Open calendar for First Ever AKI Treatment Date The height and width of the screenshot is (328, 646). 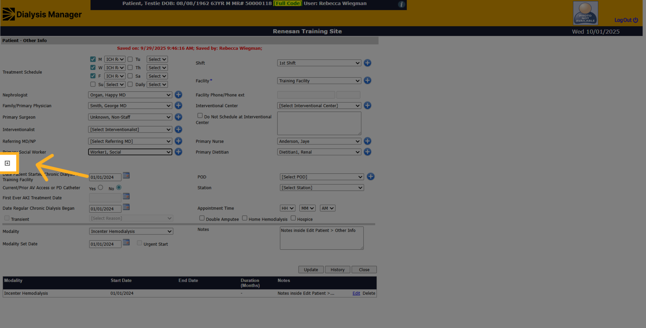(126, 196)
